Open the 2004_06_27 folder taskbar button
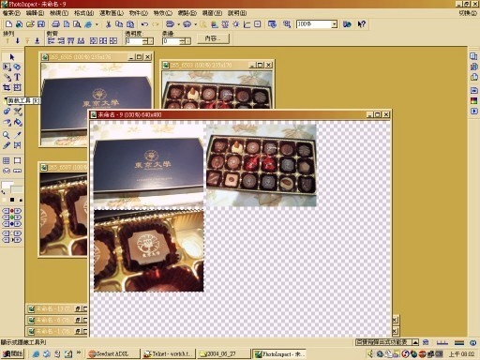 (x=223, y=353)
